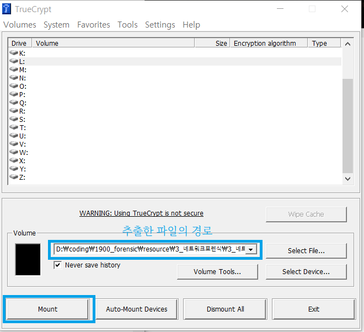Select the Y: drive icon

click(14, 169)
